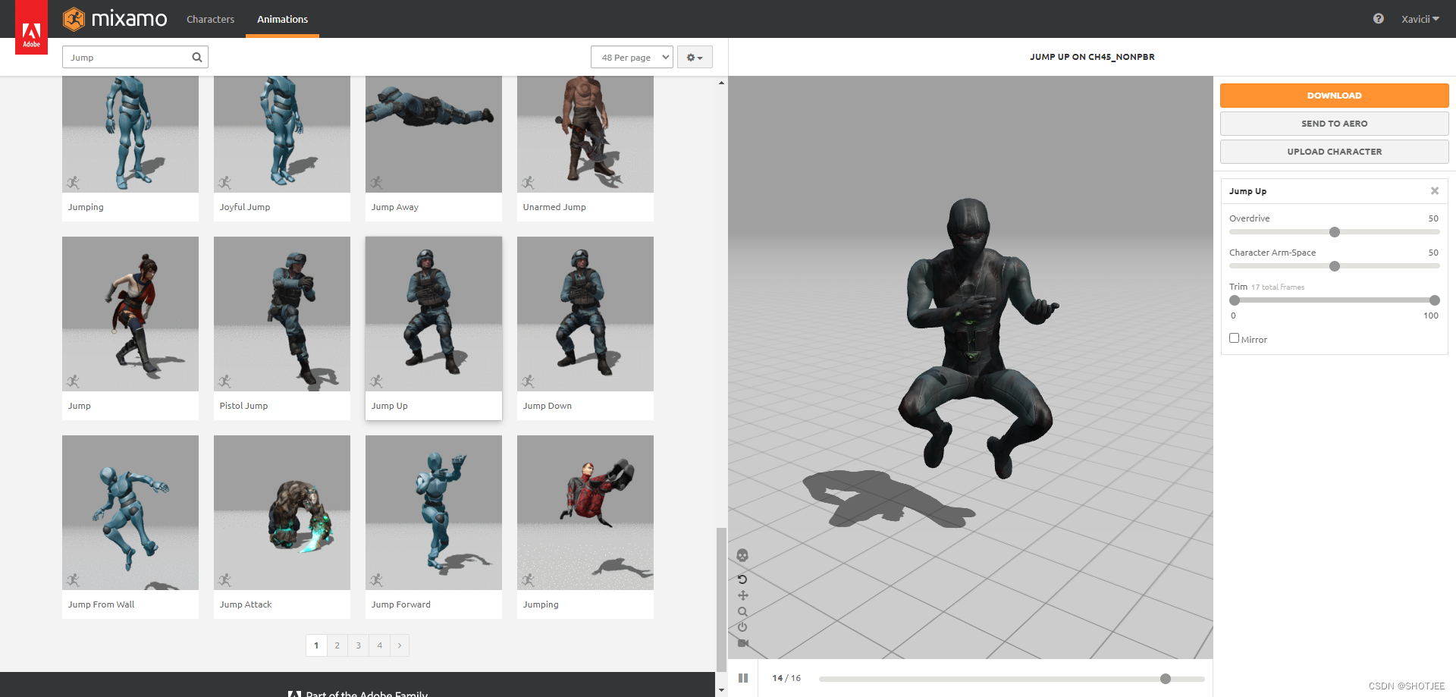Screen dimensions: 1456x697
Task: Click the follow camera video icon
Action: 743,643
